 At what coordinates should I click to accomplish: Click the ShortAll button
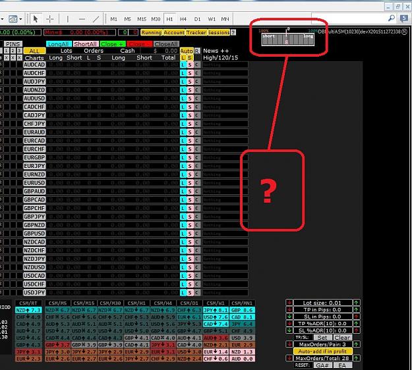86,44
